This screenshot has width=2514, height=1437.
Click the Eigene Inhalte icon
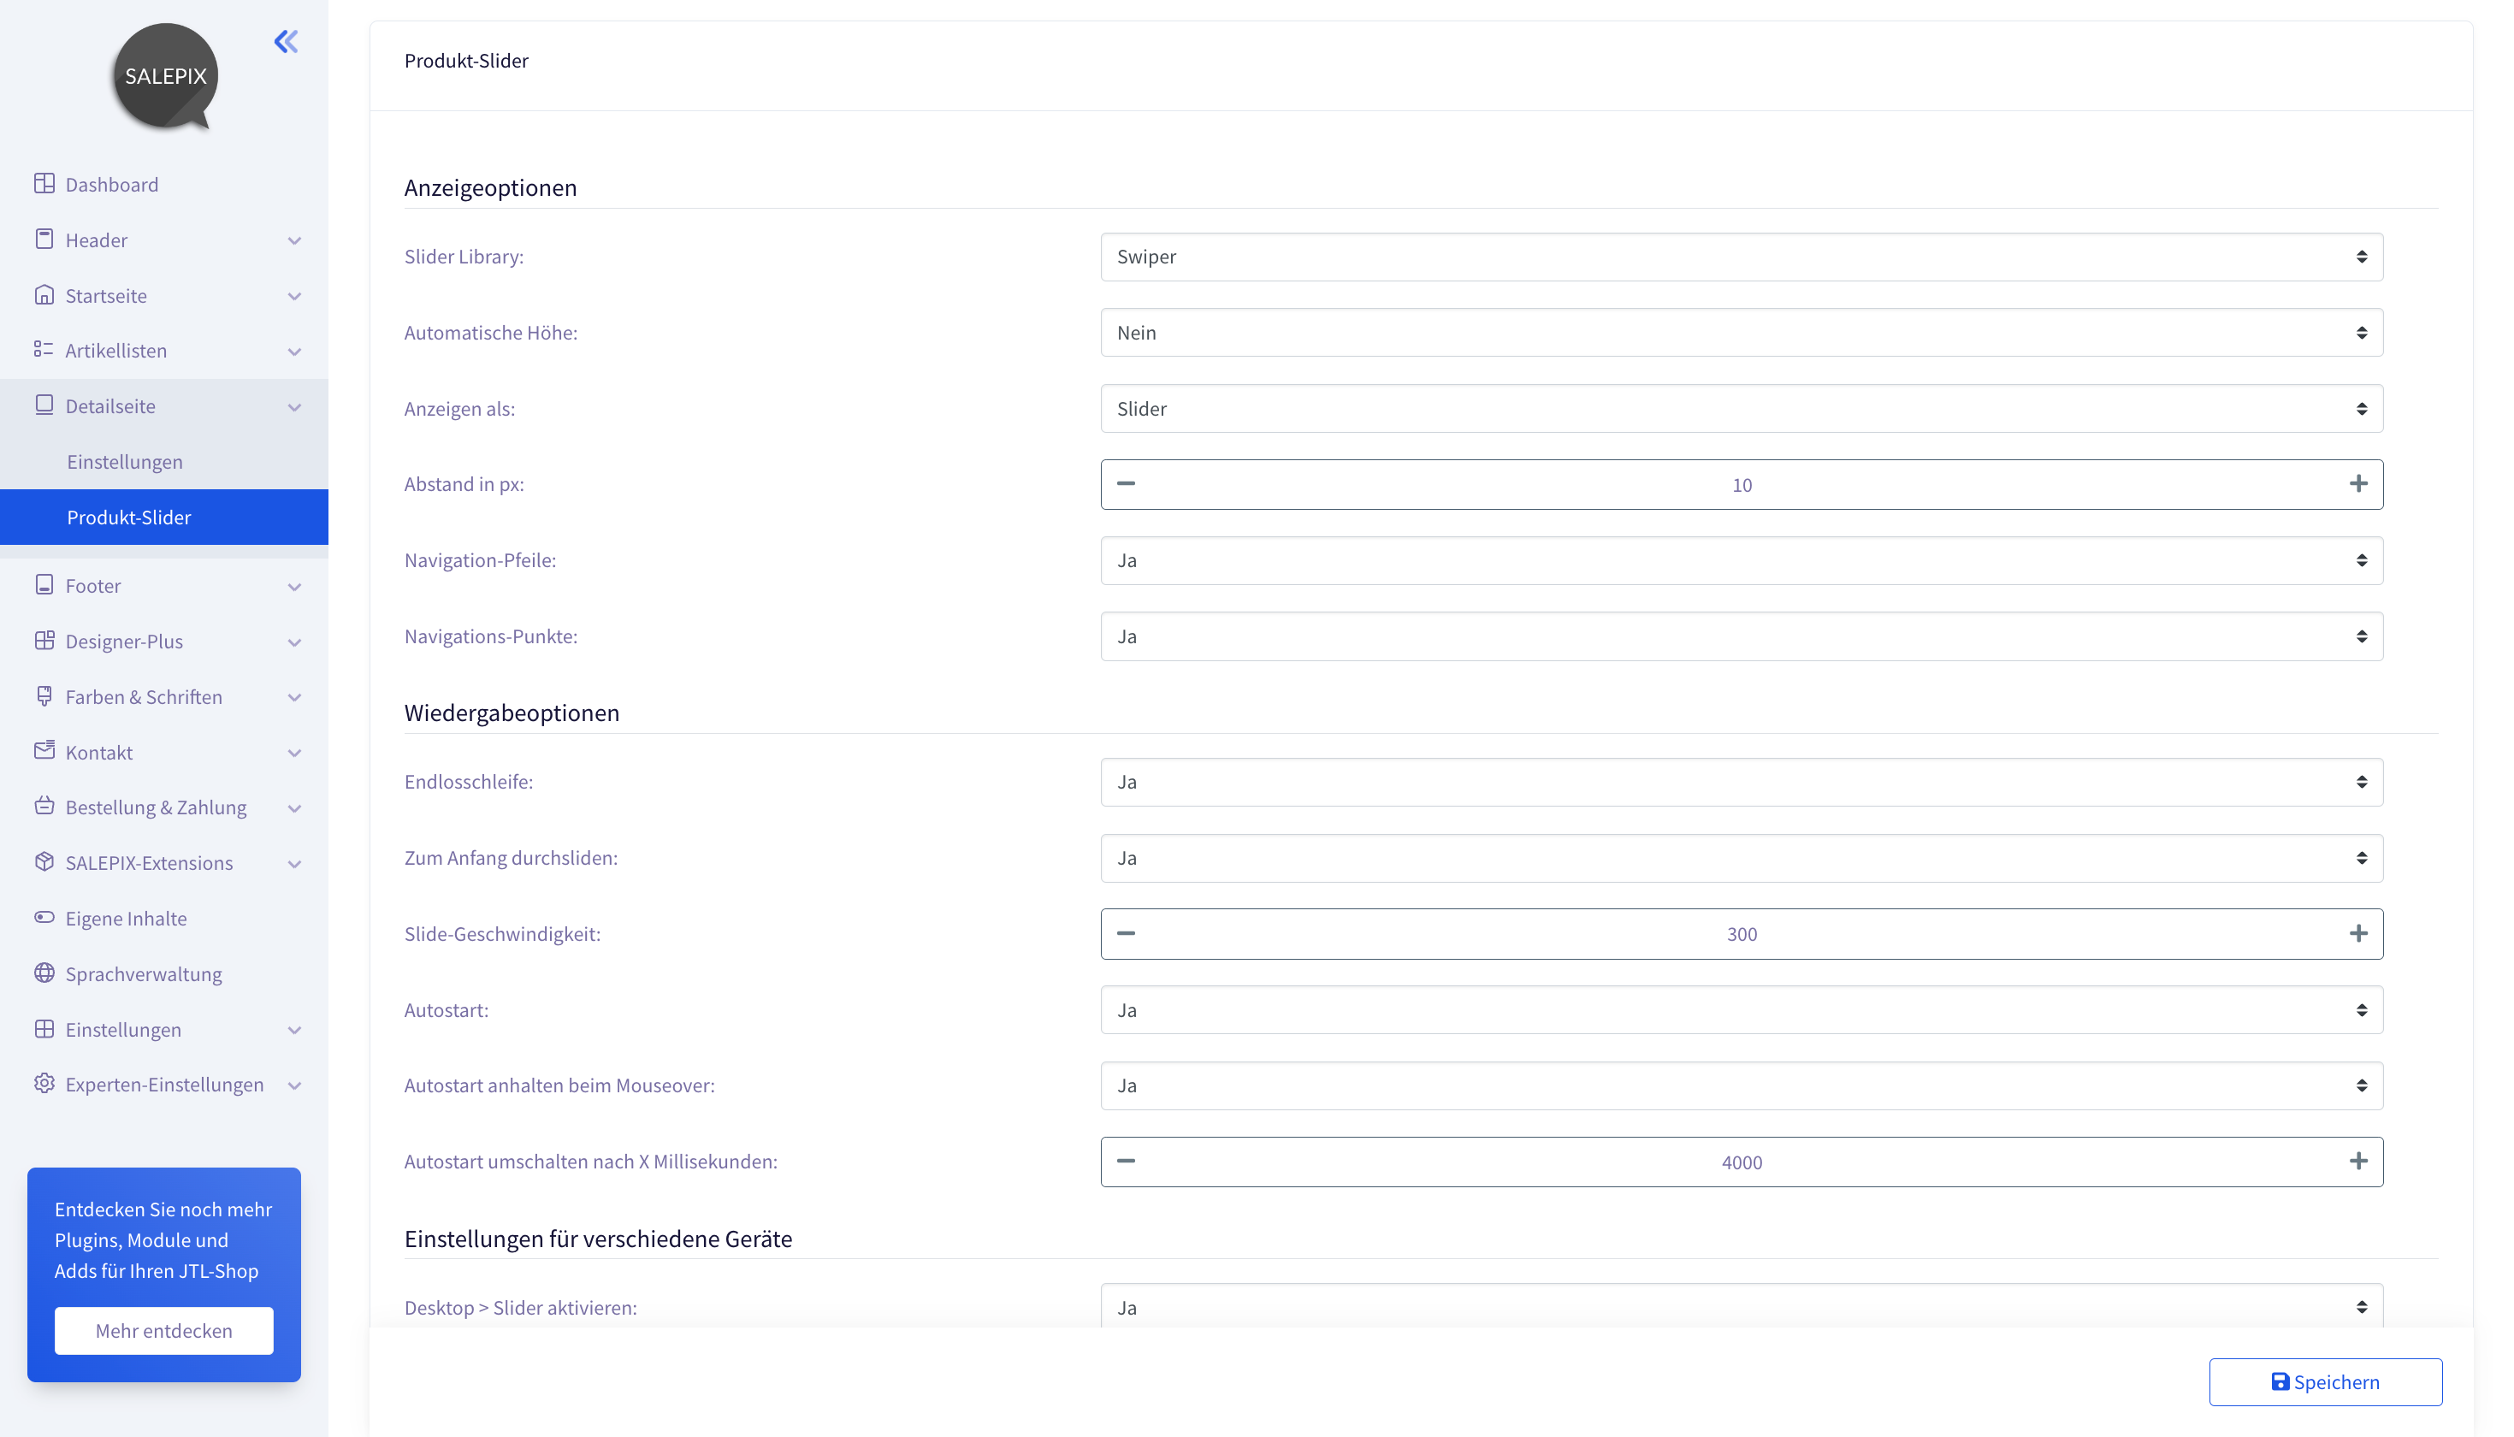(x=44, y=918)
